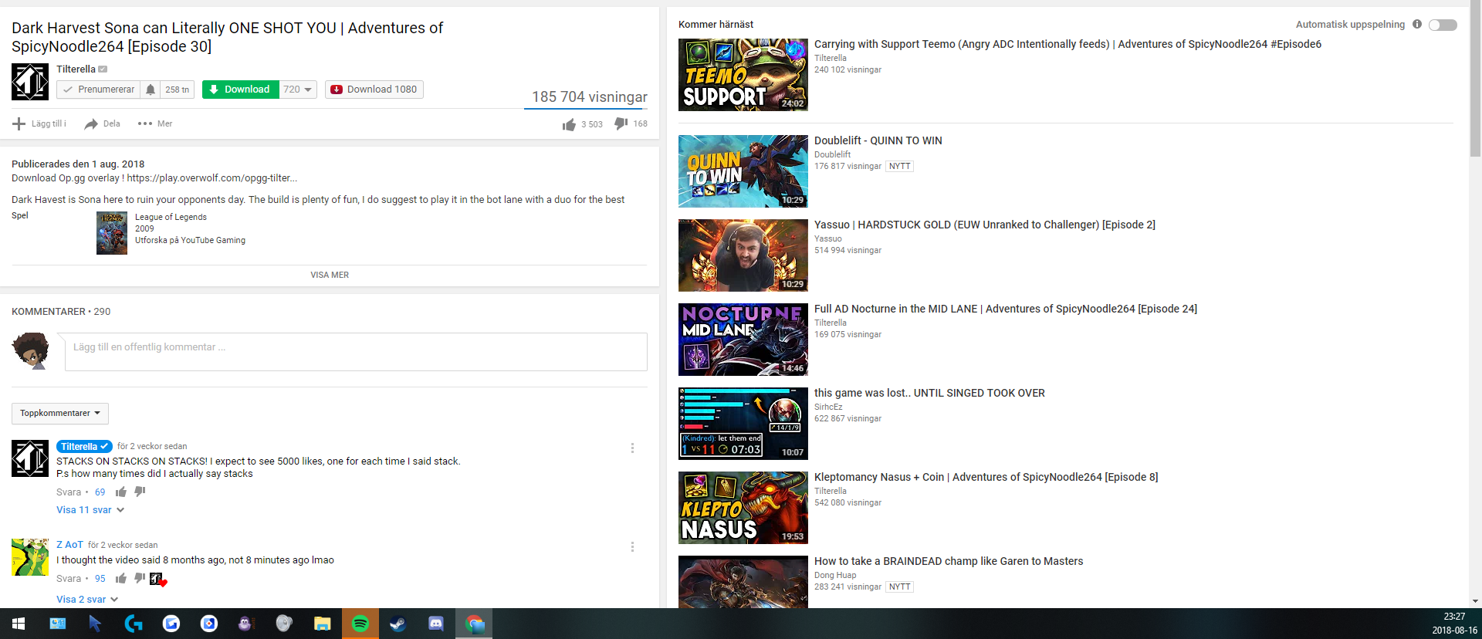The height and width of the screenshot is (639, 1482).
Task: Dislike Tilterella's STACKS ON STACKS comment
Action: tap(140, 492)
